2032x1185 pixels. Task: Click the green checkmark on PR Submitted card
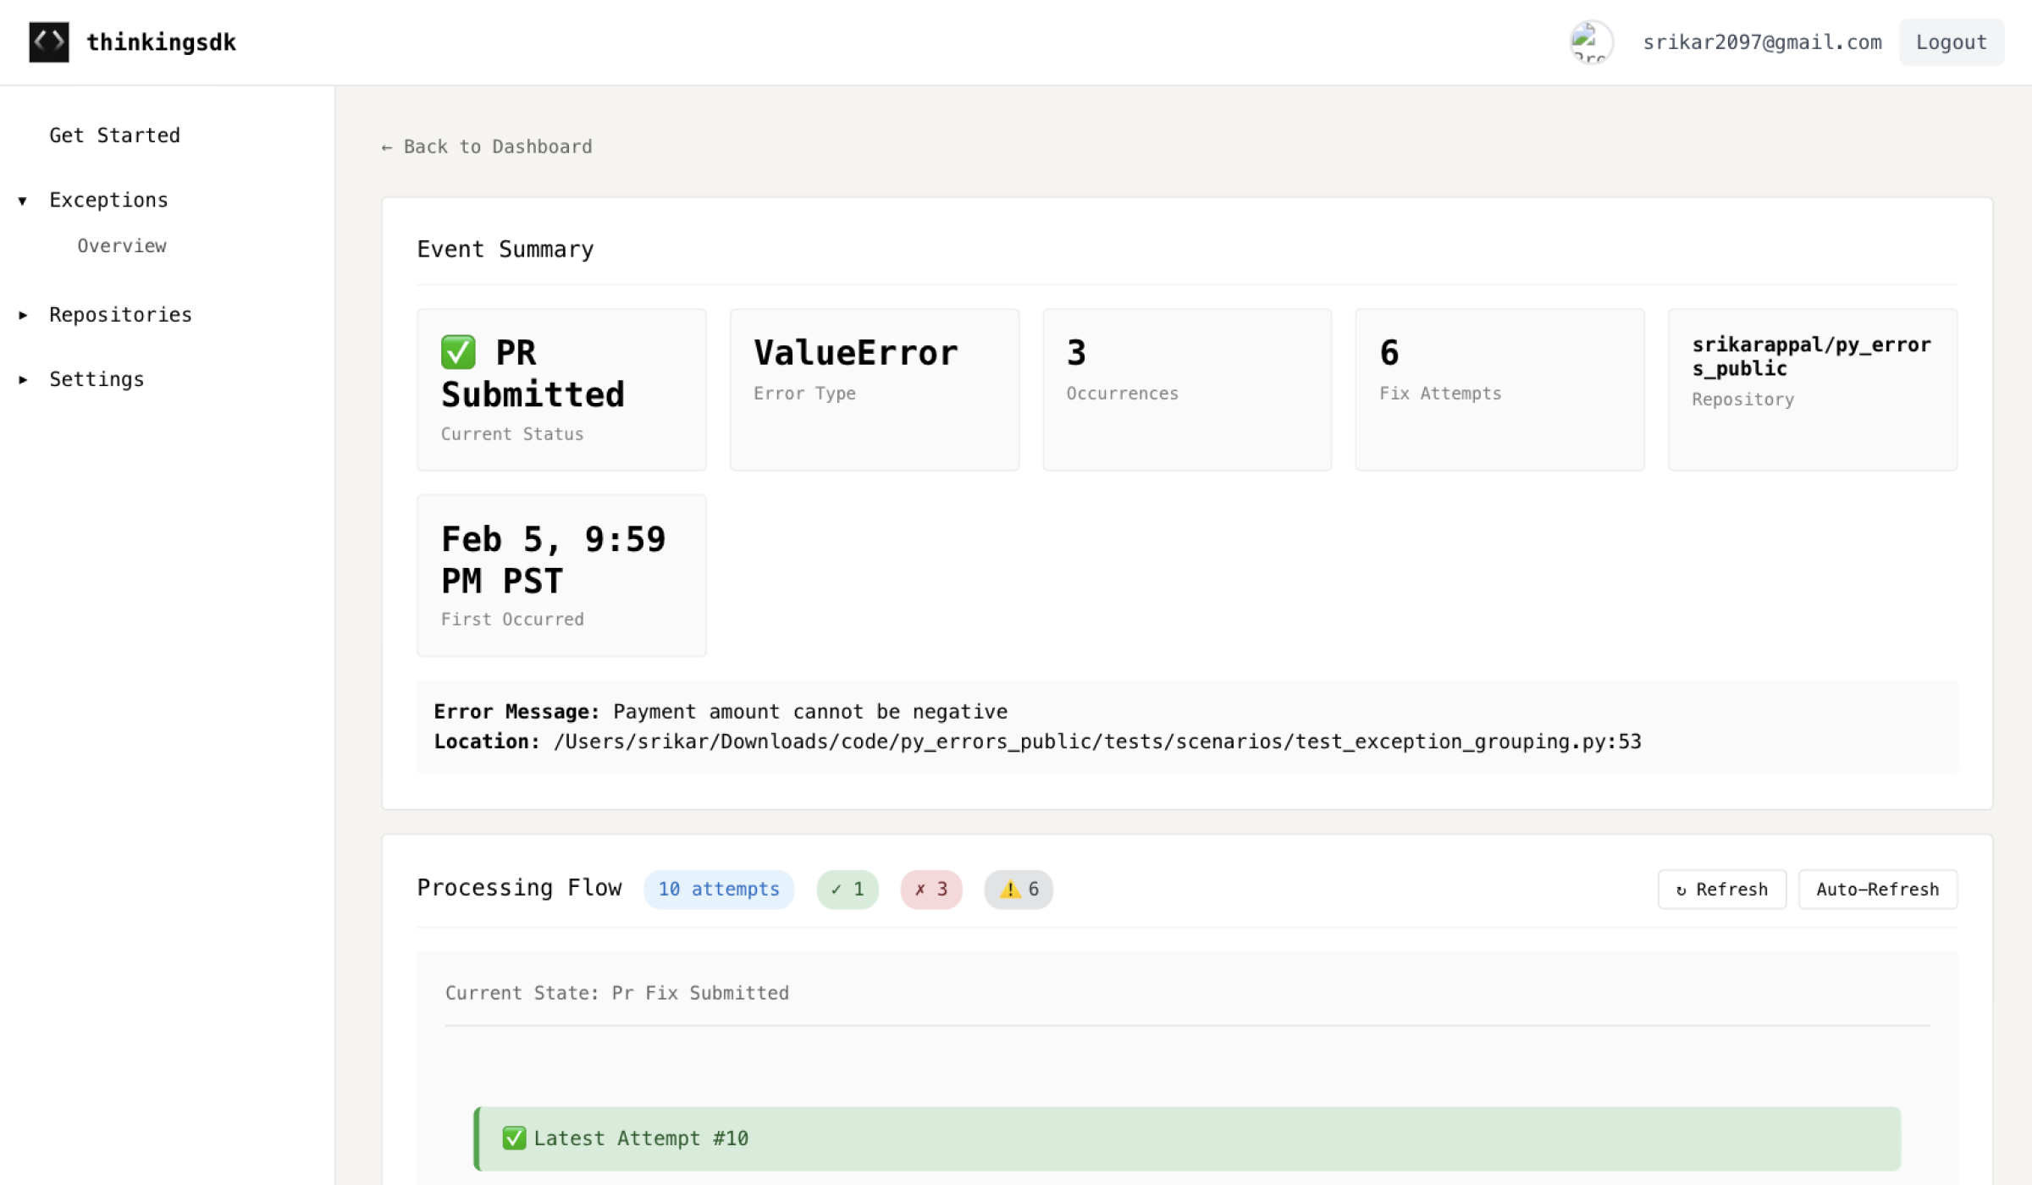[x=458, y=352]
